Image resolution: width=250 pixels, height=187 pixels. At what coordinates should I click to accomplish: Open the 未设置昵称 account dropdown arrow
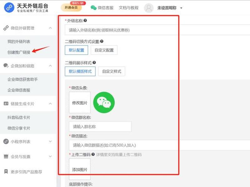(x=181, y=8)
